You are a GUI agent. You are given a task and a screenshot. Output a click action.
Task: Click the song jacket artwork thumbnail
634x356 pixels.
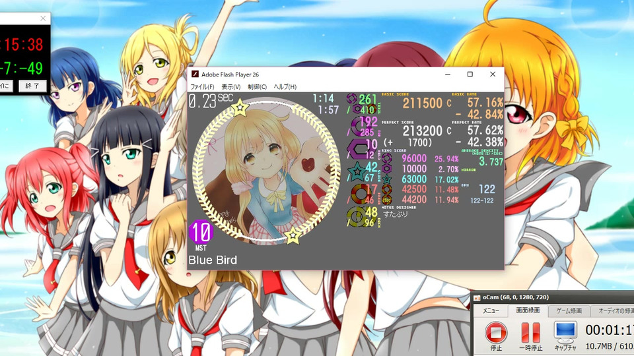[x=266, y=171]
